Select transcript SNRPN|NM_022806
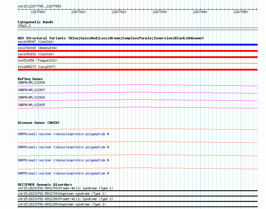 click(x=31, y=97)
